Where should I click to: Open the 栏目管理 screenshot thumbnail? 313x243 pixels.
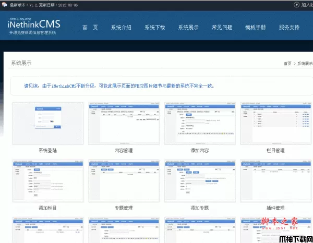(276, 123)
